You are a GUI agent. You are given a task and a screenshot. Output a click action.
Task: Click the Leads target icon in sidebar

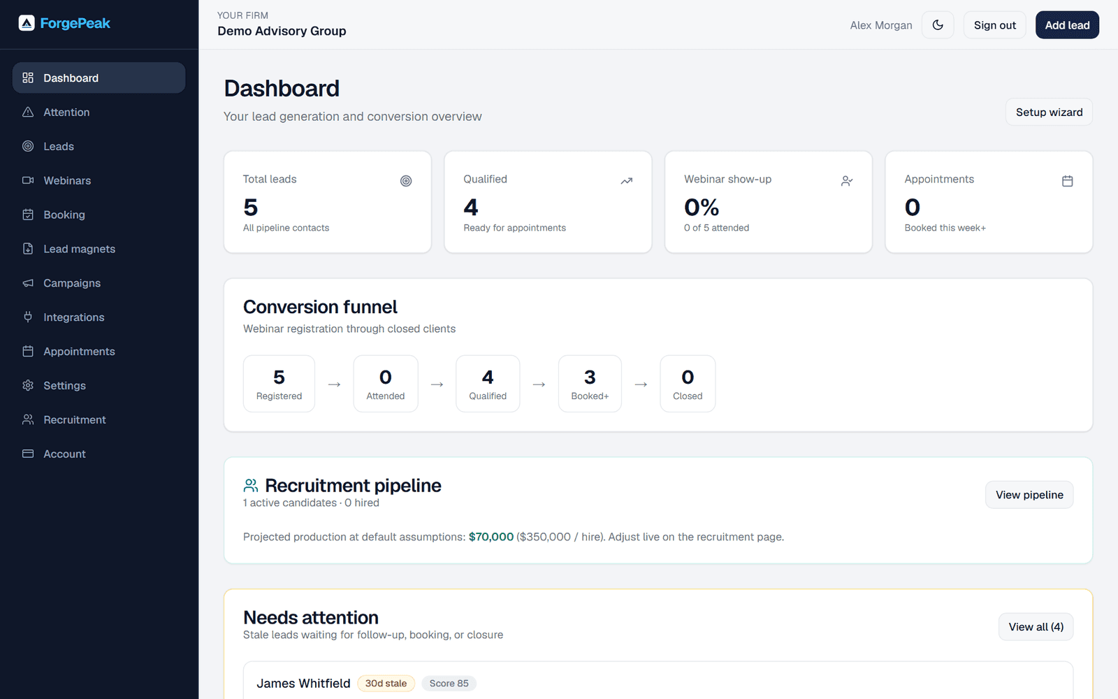pyautogui.click(x=28, y=146)
